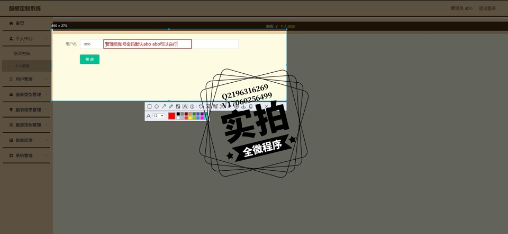Screen dimensions: 508x234
Task: Select the pencil drawing tool
Action: click(x=171, y=106)
